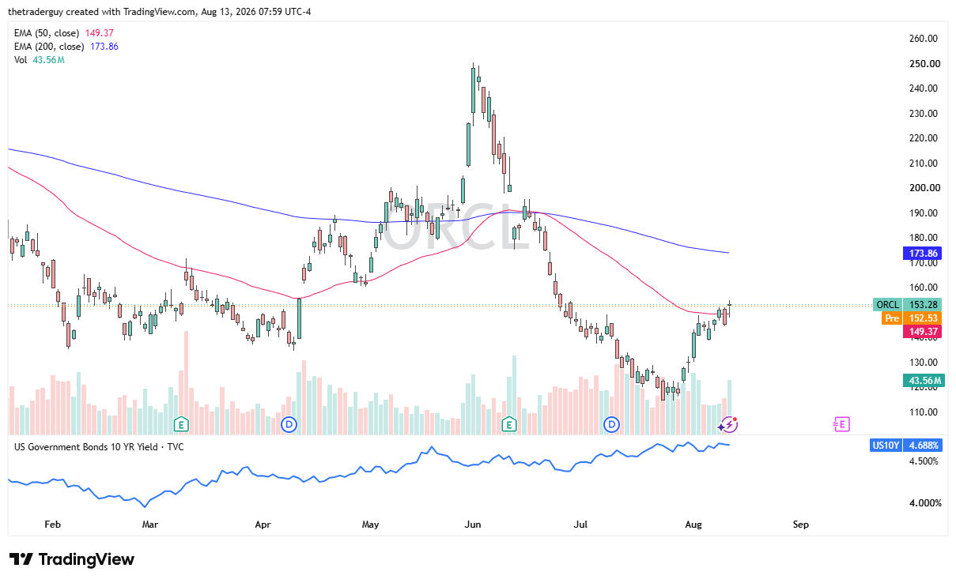Click the May label on time axis
956x583 pixels.
[370, 525]
